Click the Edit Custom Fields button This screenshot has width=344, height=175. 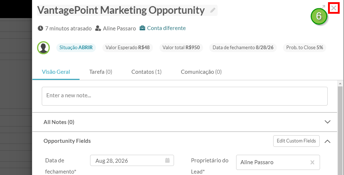(296, 141)
